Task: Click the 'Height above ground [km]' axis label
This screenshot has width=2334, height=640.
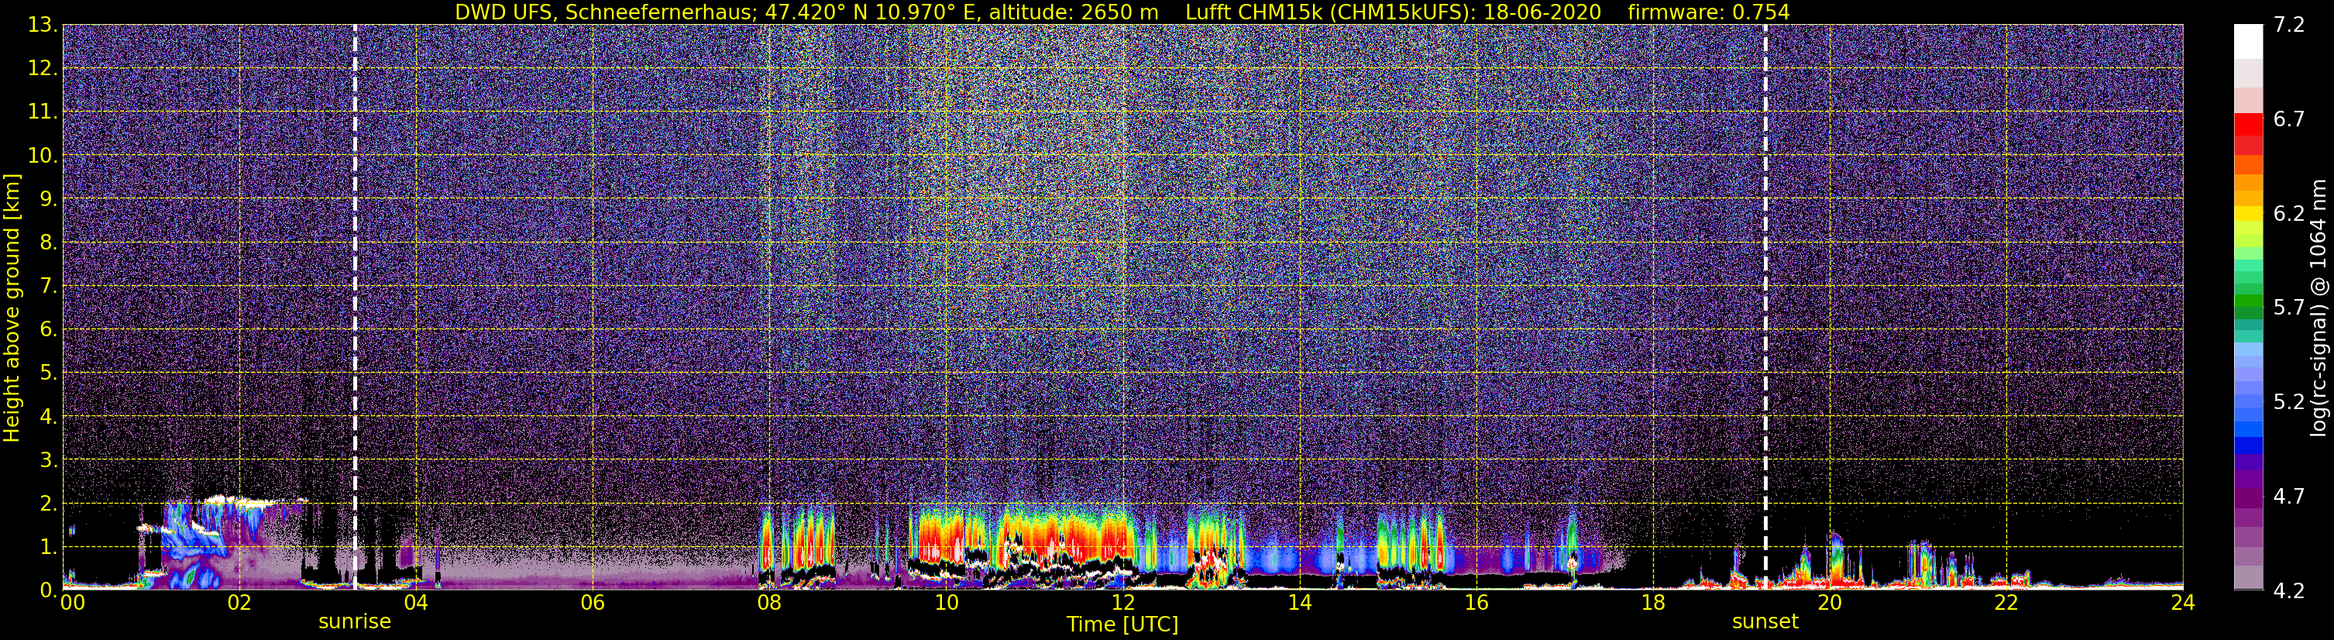Action: pyautogui.click(x=12, y=308)
